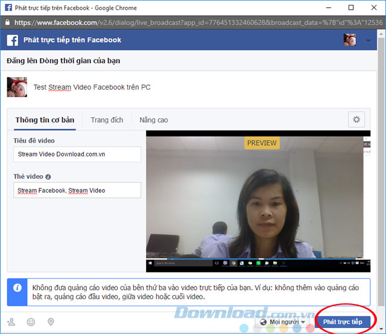Add a feeling with the smiley icon

pyautogui.click(x=31, y=322)
